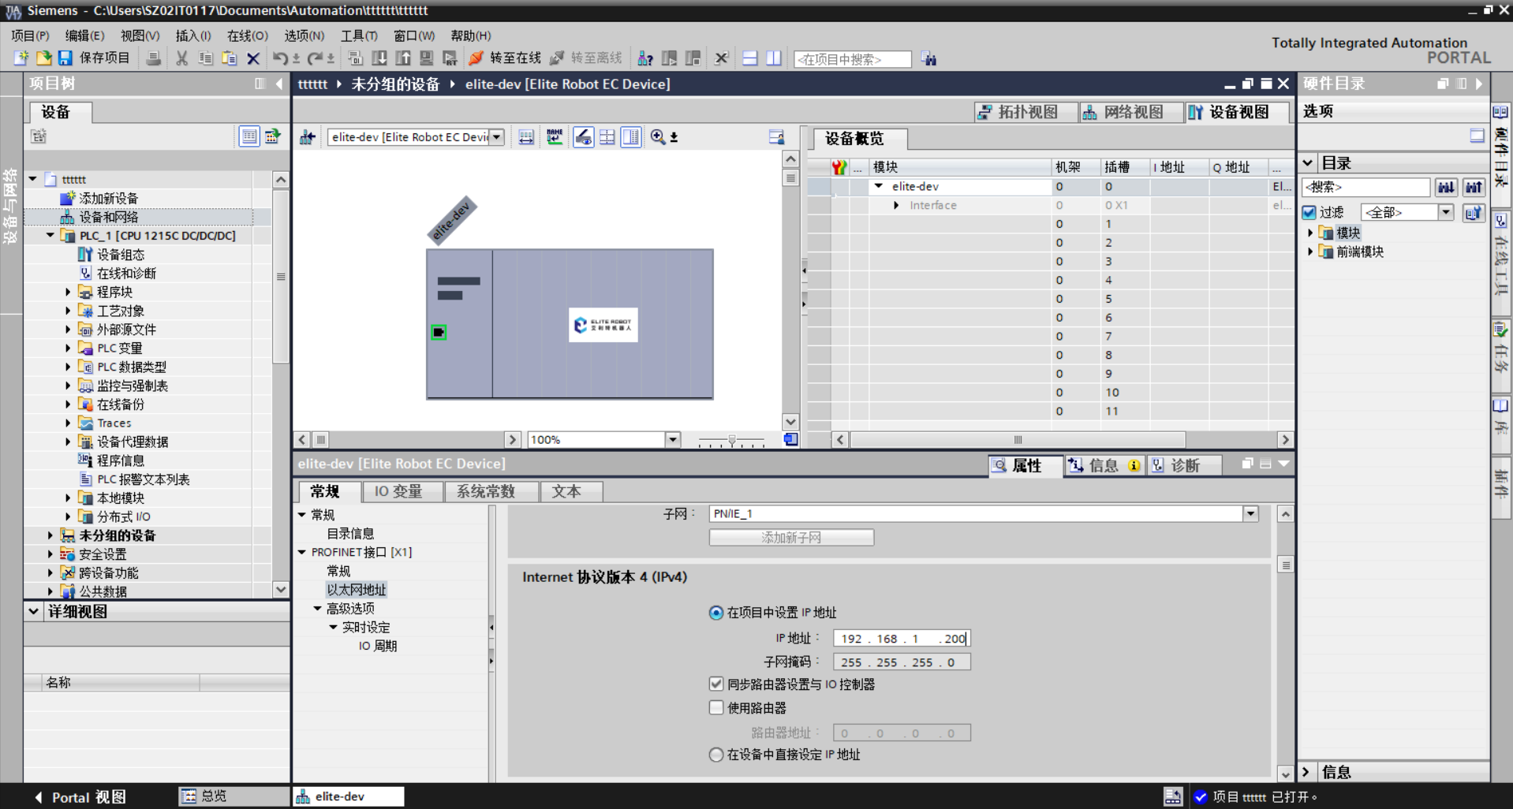Viewport: 1513px width, 809px height.
Task: Uncheck sync router settings with IO controller
Action: (x=716, y=684)
